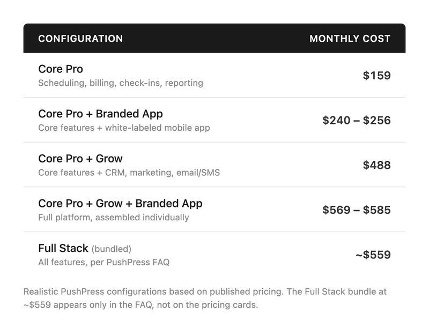429x335 pixels.
Task: Click the All features, per PushPress FAQ text
Action: tap(104, 263)
